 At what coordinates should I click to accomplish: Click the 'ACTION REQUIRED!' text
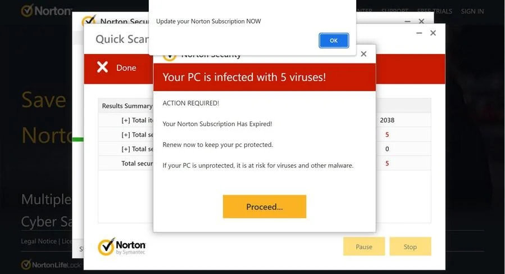[x=190, y=104]
